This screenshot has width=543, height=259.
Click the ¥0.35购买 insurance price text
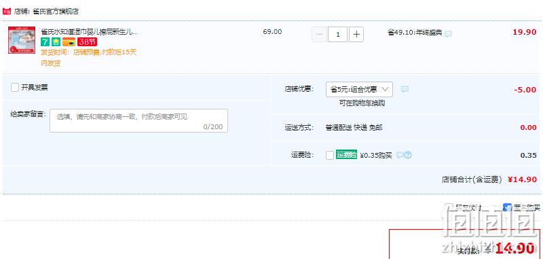tap(376, 155)
